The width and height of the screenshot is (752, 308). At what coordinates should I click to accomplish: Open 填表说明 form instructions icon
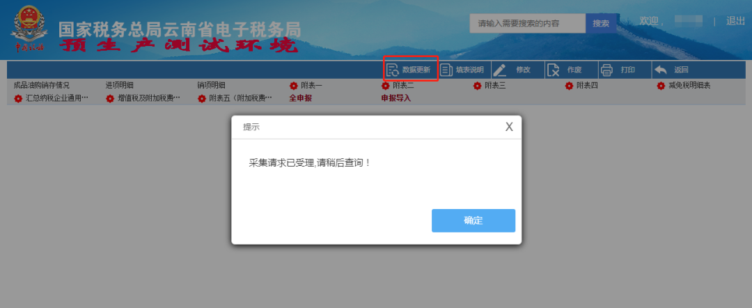coord(446,70)
